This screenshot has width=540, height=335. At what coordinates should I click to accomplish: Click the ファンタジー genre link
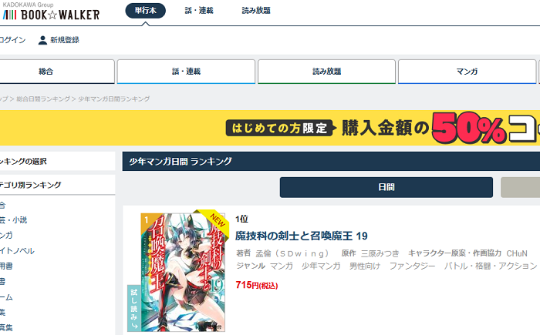coord(412,266)
